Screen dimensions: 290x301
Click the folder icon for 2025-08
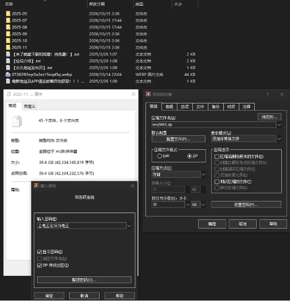8,27
